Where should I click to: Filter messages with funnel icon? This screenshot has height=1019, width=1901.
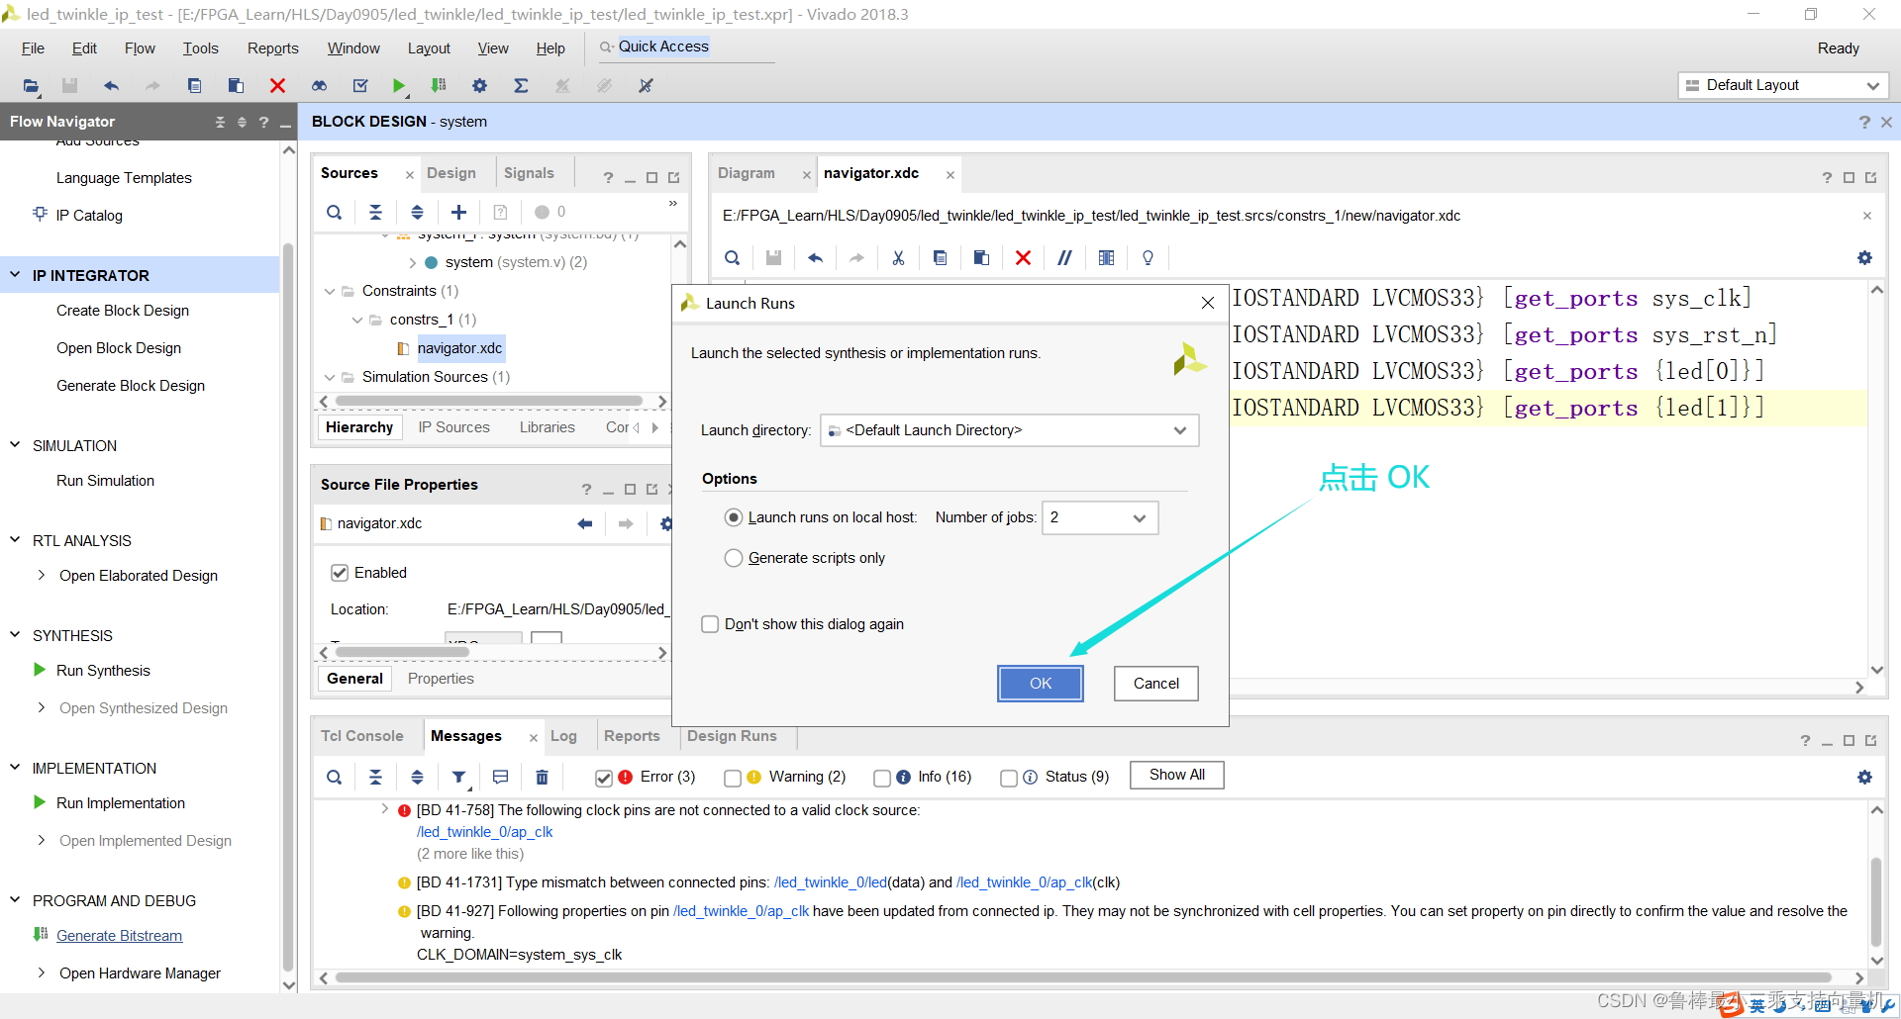tap(458, 778)
